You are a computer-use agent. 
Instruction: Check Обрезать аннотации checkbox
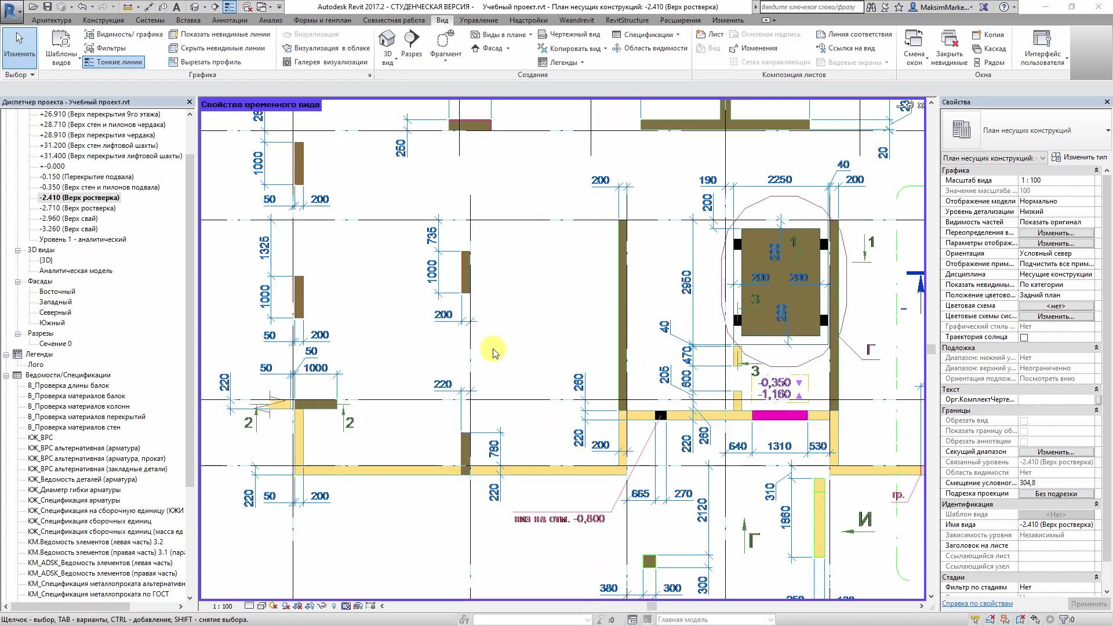tap(1024, 442)
